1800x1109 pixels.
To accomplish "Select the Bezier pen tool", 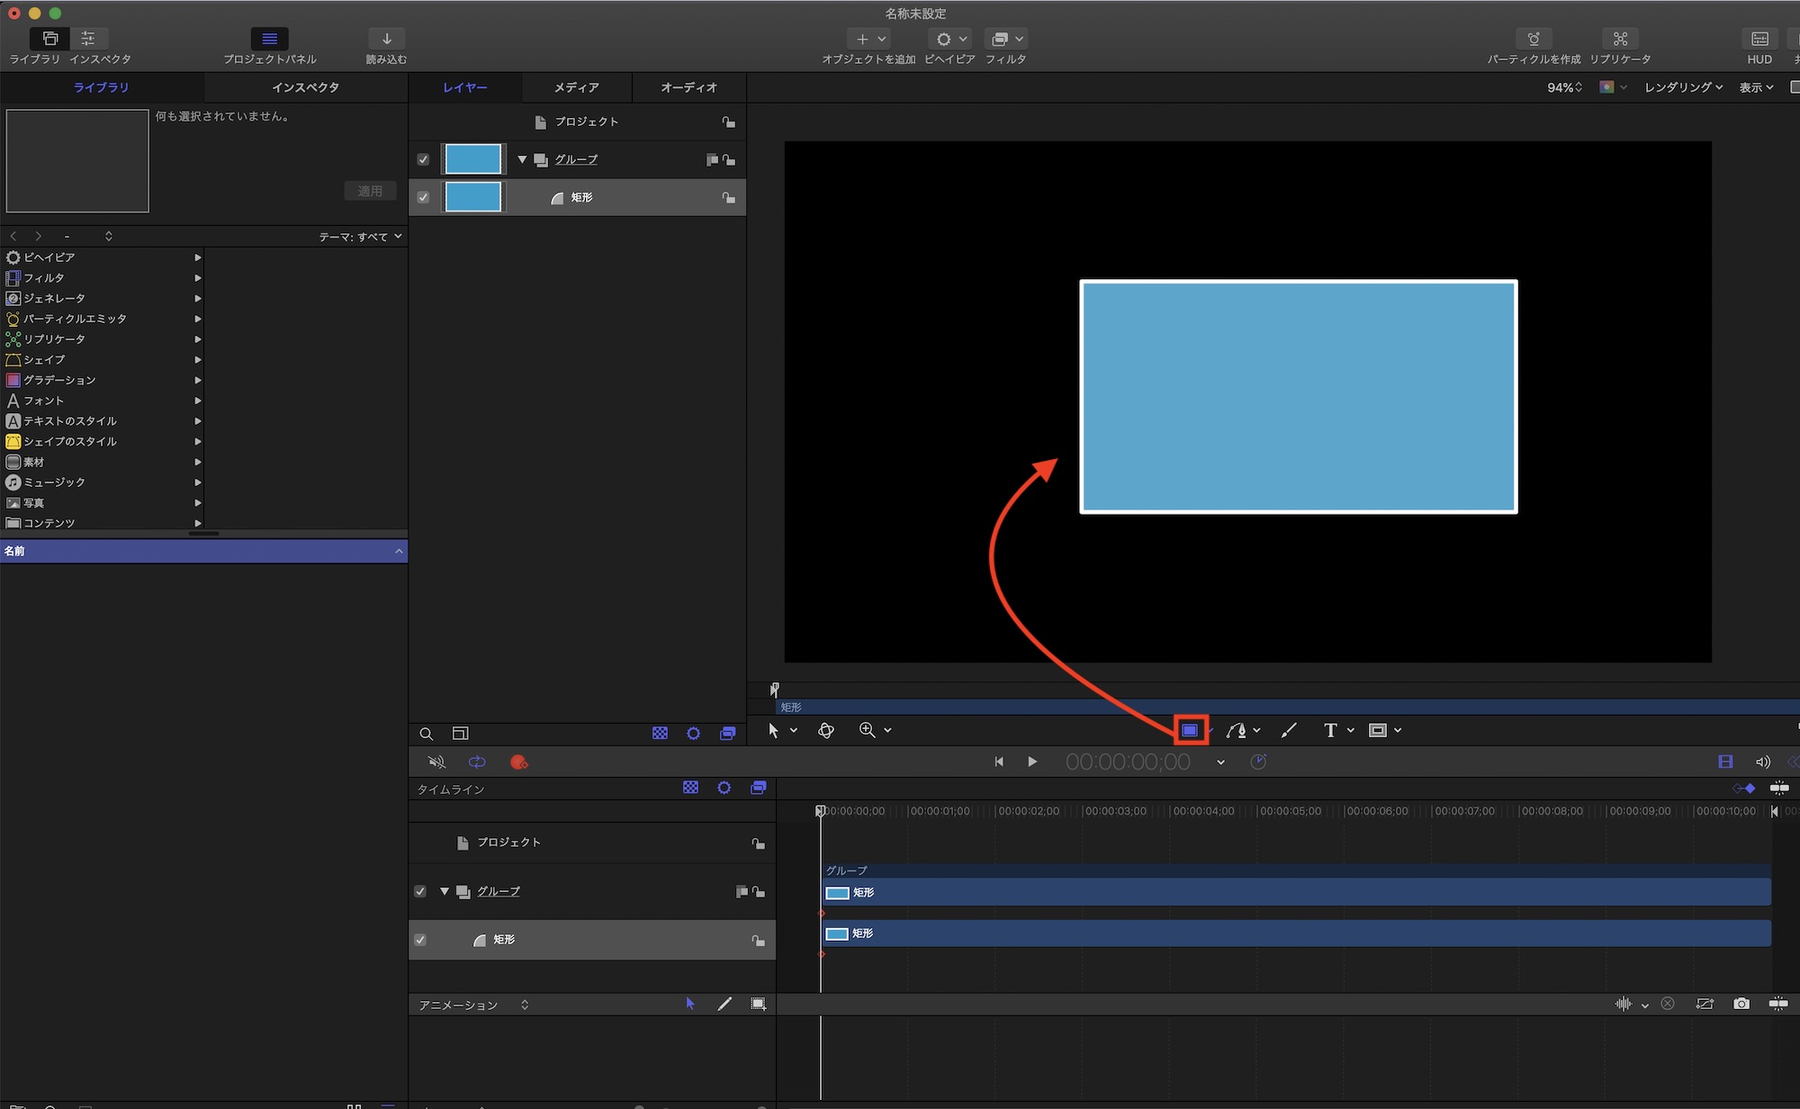I will coord(1237,730).
